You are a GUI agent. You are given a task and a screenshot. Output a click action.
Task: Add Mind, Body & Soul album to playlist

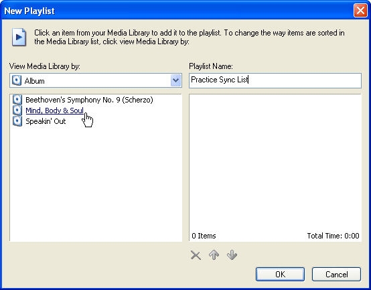tap(54, 111)
